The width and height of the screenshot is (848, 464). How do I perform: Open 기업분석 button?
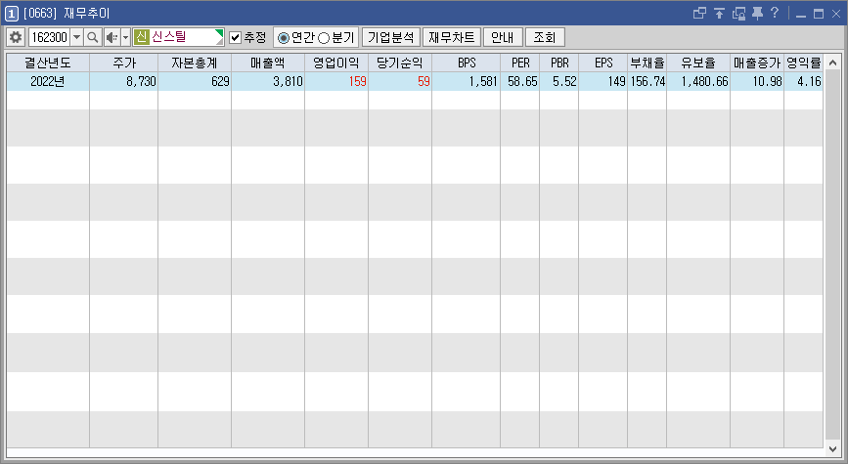[391, 37]
